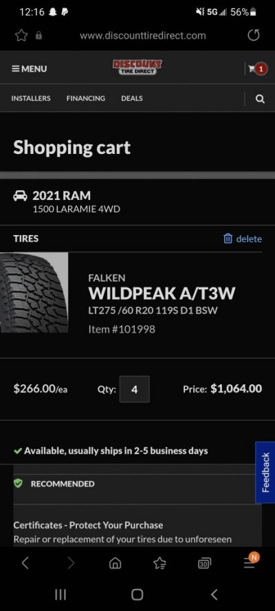Open site search magnifier icon

point(260,98)
